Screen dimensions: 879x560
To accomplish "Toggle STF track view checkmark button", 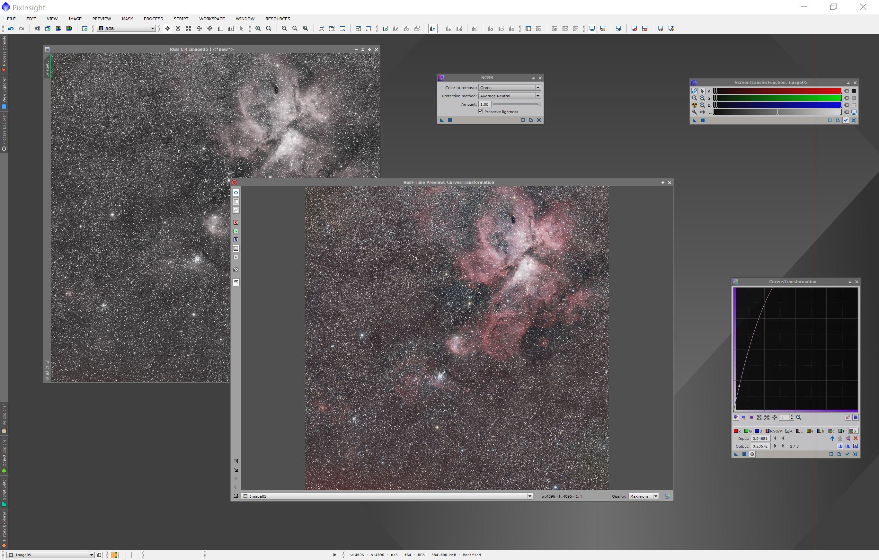I will click(x=846, y=120).
